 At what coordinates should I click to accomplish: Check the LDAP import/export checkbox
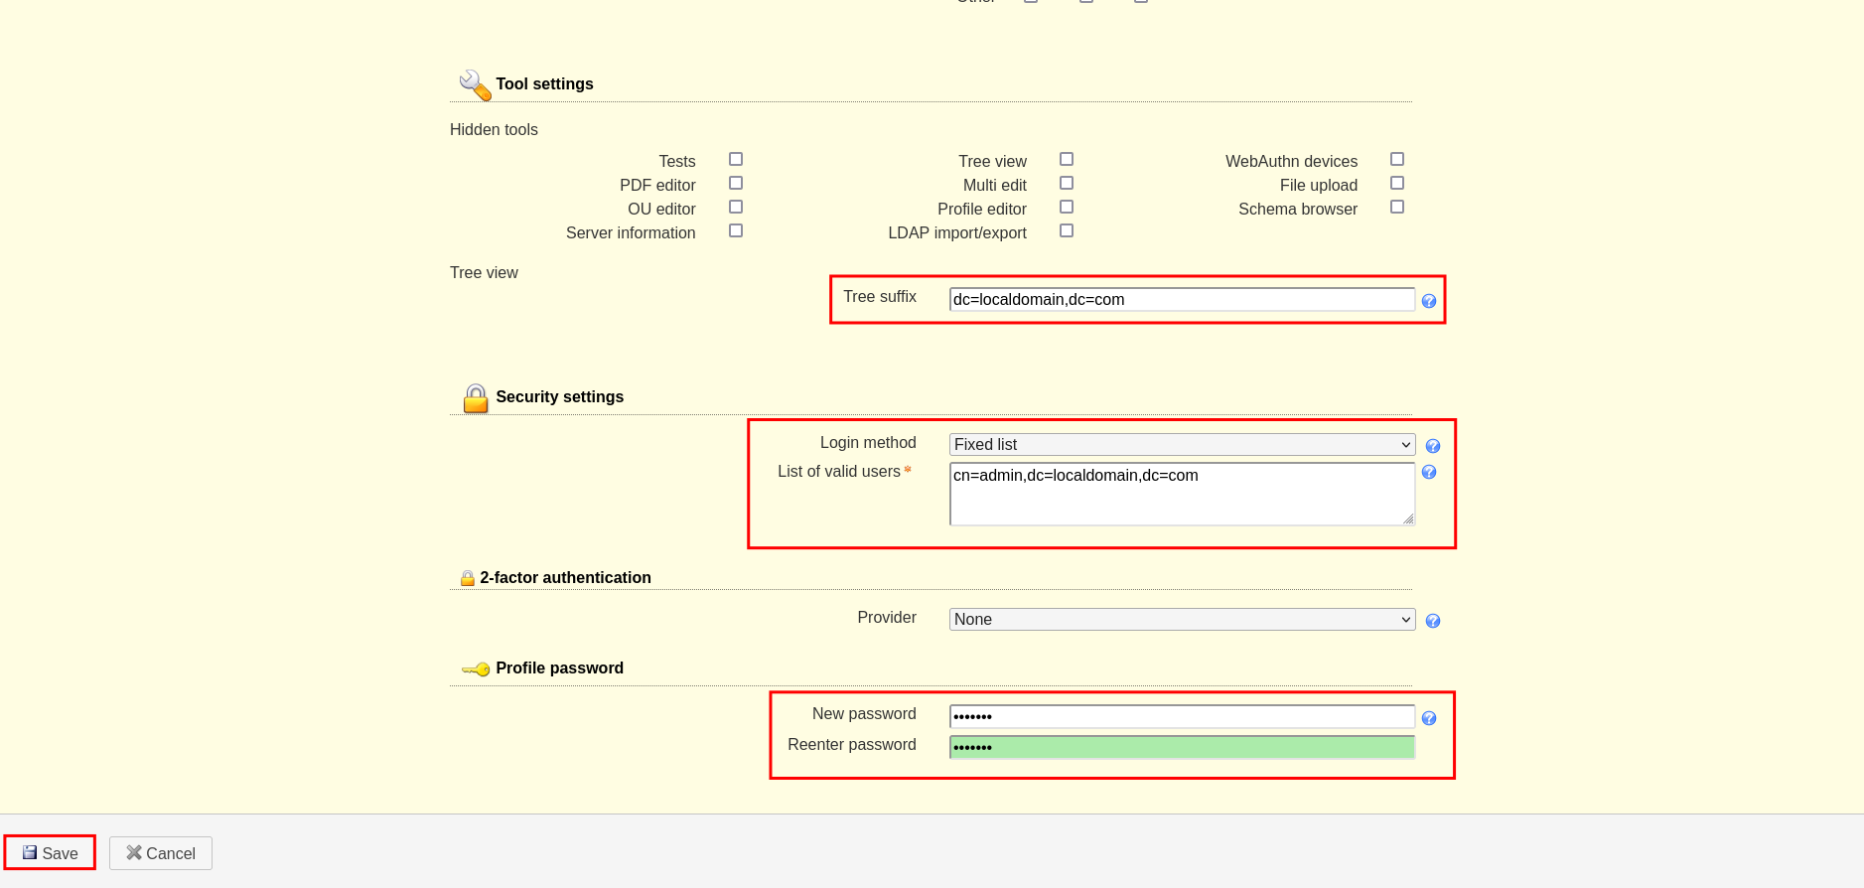tap(1067, 230)
